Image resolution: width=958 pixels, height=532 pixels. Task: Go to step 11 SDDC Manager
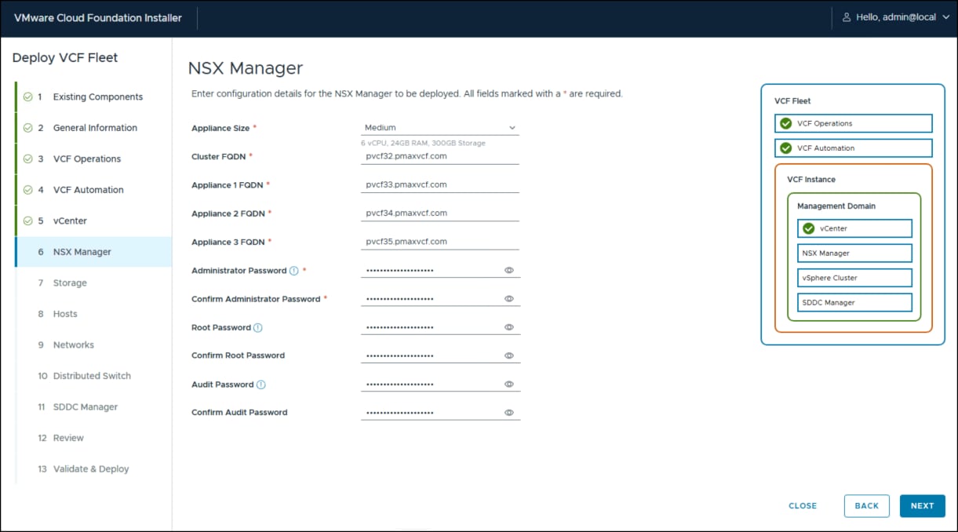point(93,407)
